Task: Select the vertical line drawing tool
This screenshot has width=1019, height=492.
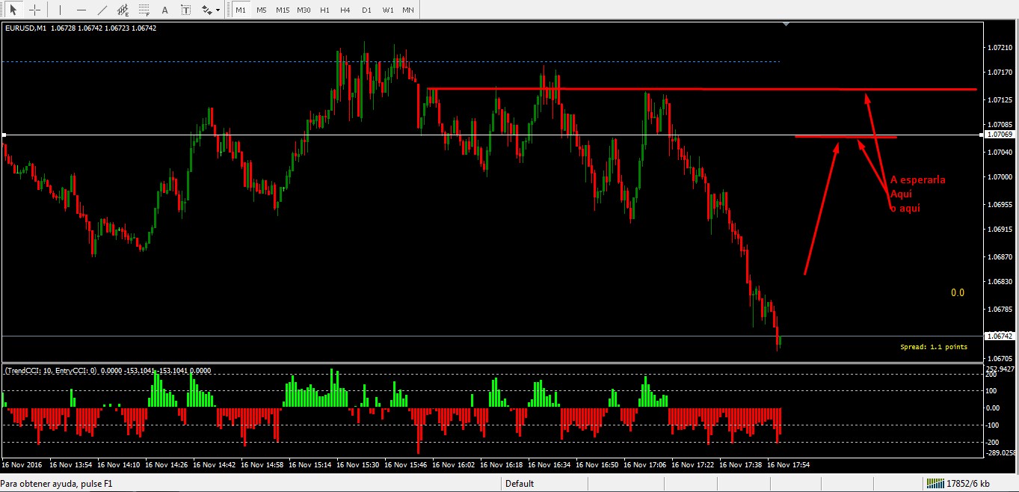Action: (x=58, y=10)
